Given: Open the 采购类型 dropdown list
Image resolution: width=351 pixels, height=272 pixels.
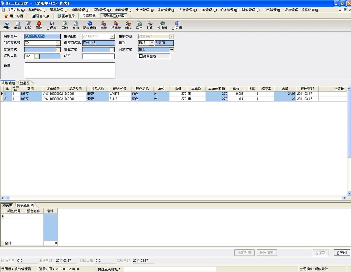Looking at the screenshot, I should point(171,36).
